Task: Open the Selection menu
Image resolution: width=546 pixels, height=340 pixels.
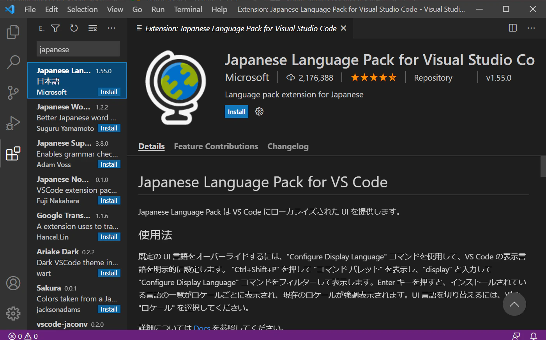Action: click(x=82, y=9)
